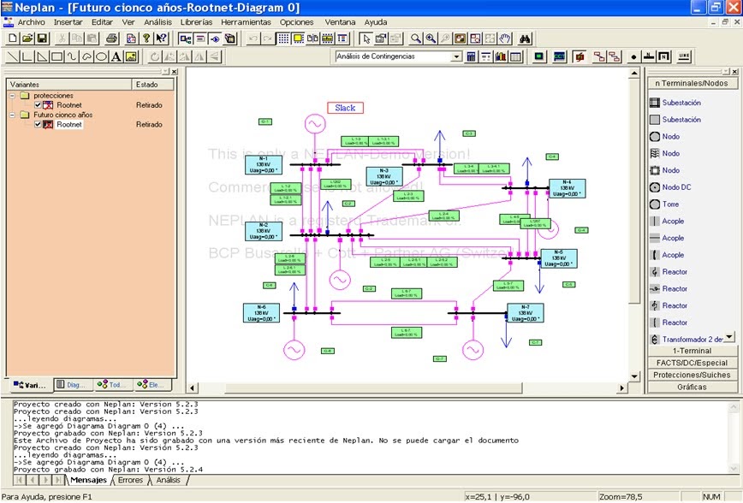
Task: Open the FACTS/DC/Especial panel
Action: pyautogui.click(x=691, y=363)
